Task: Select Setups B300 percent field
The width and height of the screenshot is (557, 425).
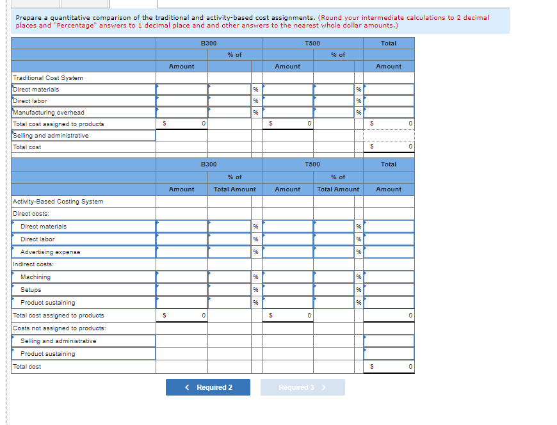Action: 229,290
